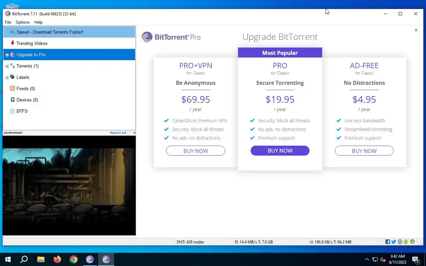Select Devices (0) in sidebar
The width and height of the screenshot is (426, 266).
click(69, 100)
